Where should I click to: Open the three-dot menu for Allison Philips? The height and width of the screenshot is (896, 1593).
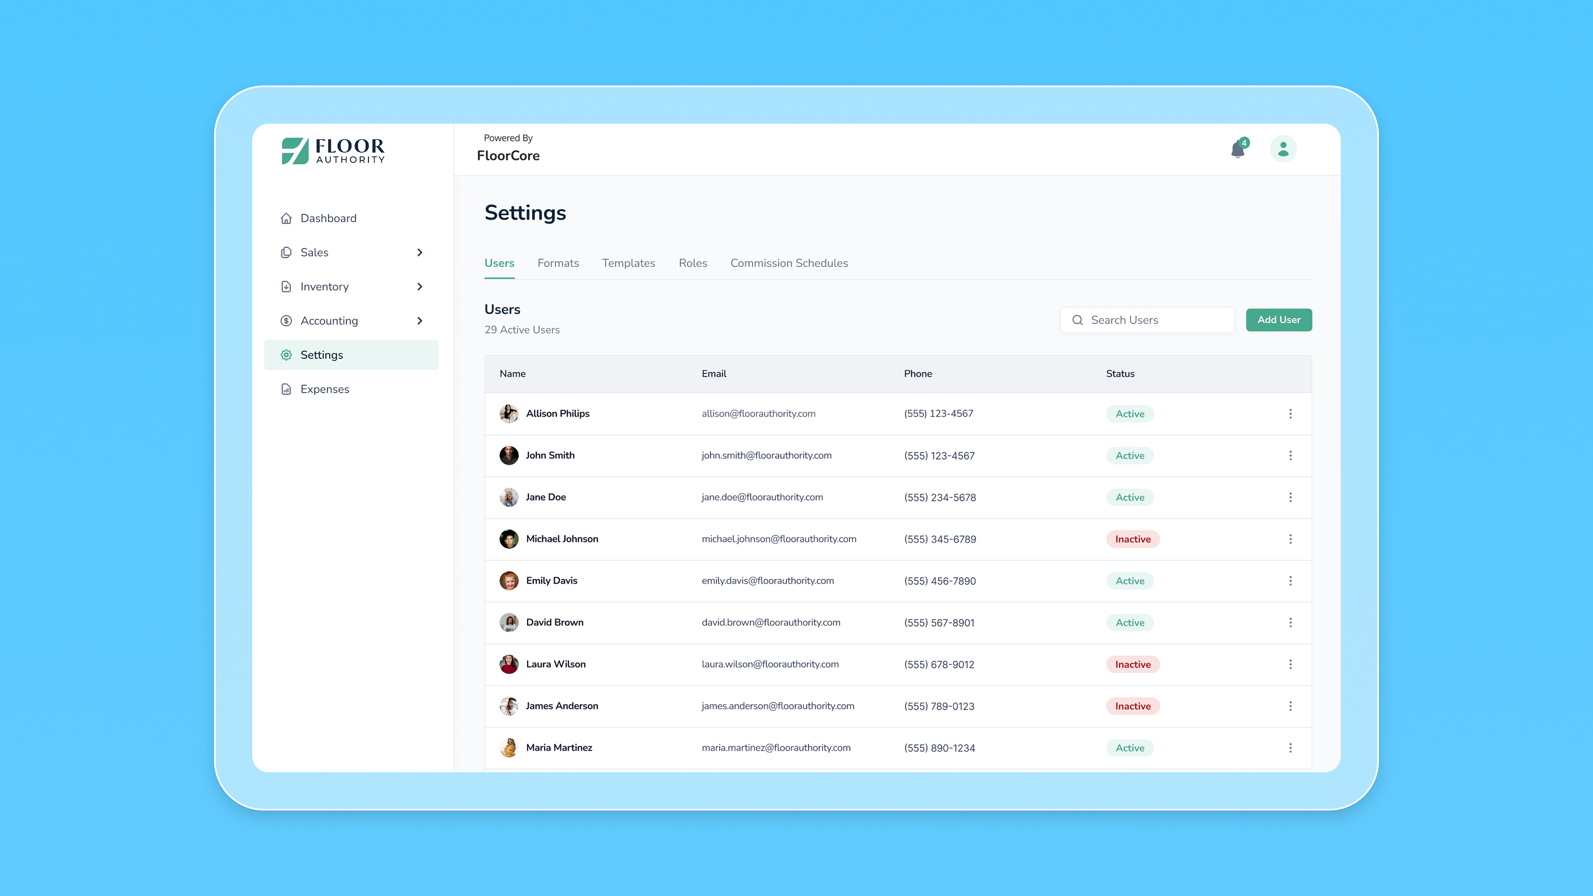point(1290,414)
